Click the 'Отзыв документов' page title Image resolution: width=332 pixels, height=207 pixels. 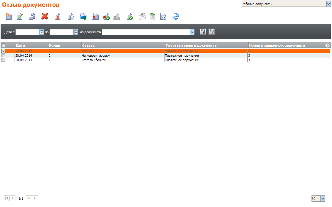click(x=31, y=5)
